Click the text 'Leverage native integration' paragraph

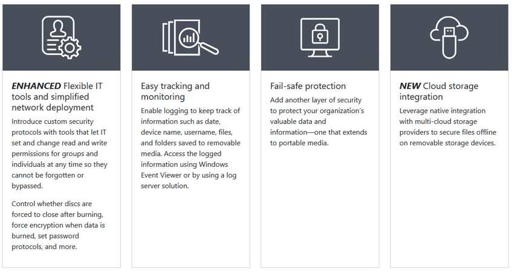(447, 126)
